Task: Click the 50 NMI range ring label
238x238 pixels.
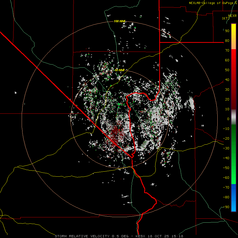Action: click(120, 70)
